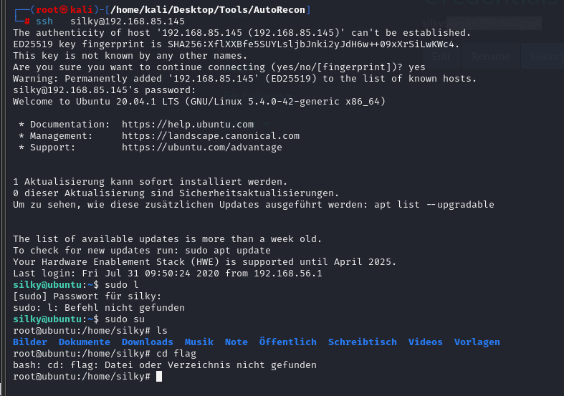Click the Videos directory name
The width and height of the screenshot is (564, 396).
(426, 342)
